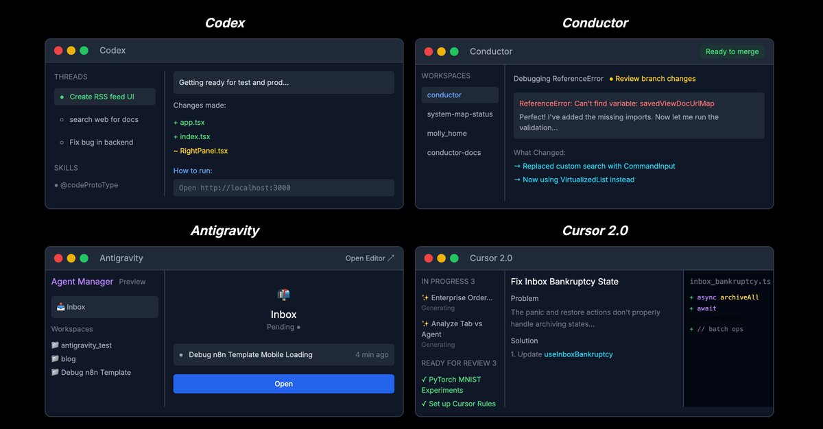Open the 'Set up Cursor Rules' ready-for-review task

coord(459,404)
